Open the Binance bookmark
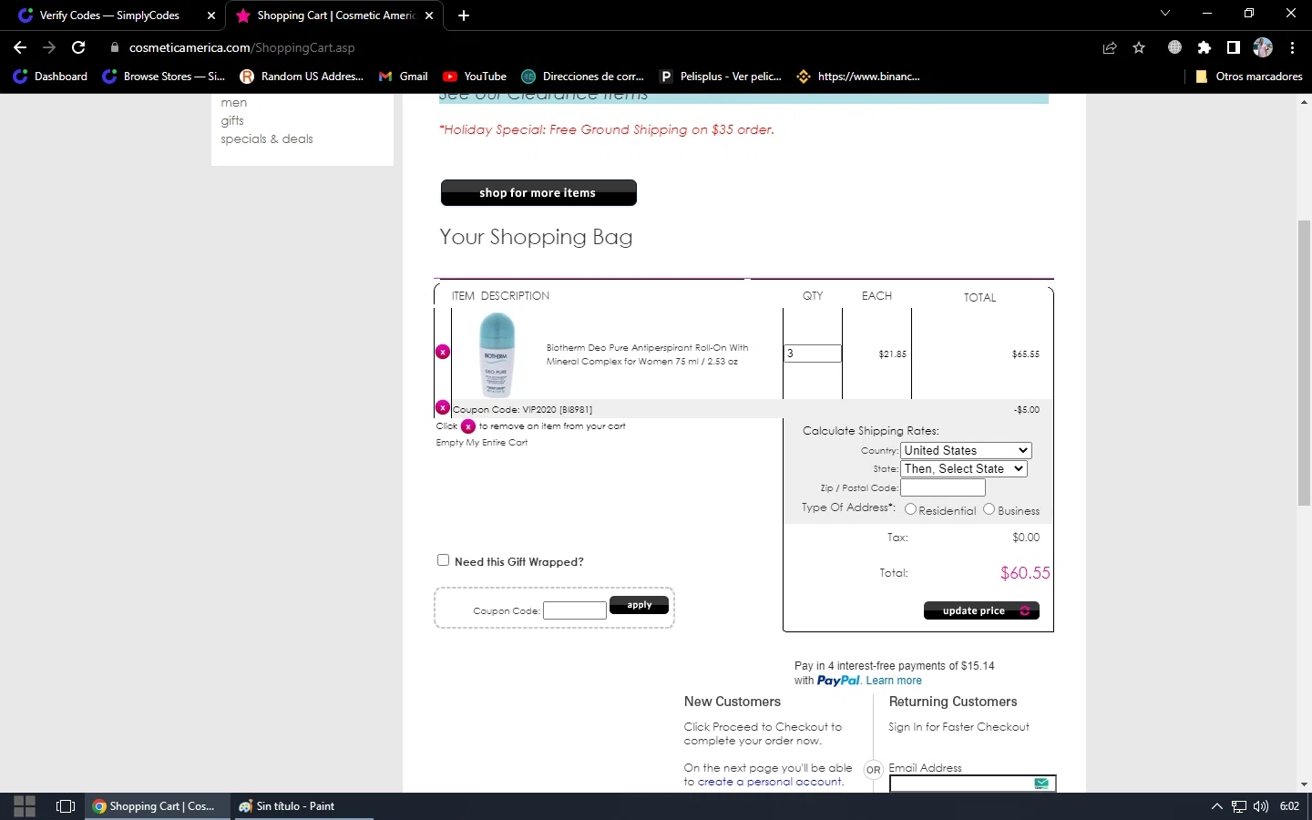 [x=858, y=77]
